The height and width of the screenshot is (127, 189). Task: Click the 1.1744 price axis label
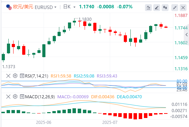tap(181, 28)
